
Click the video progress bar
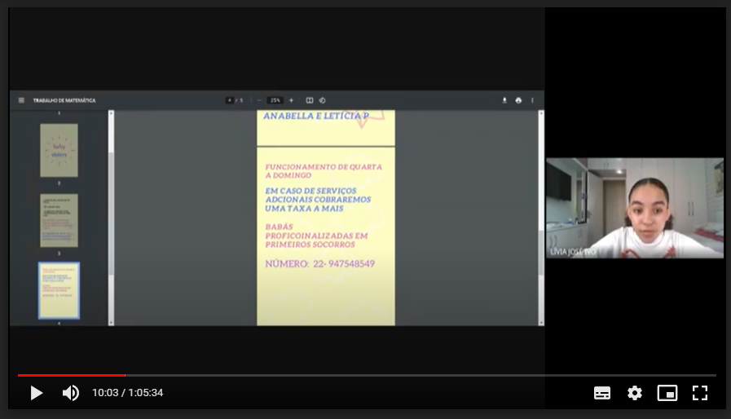(367, 375)
